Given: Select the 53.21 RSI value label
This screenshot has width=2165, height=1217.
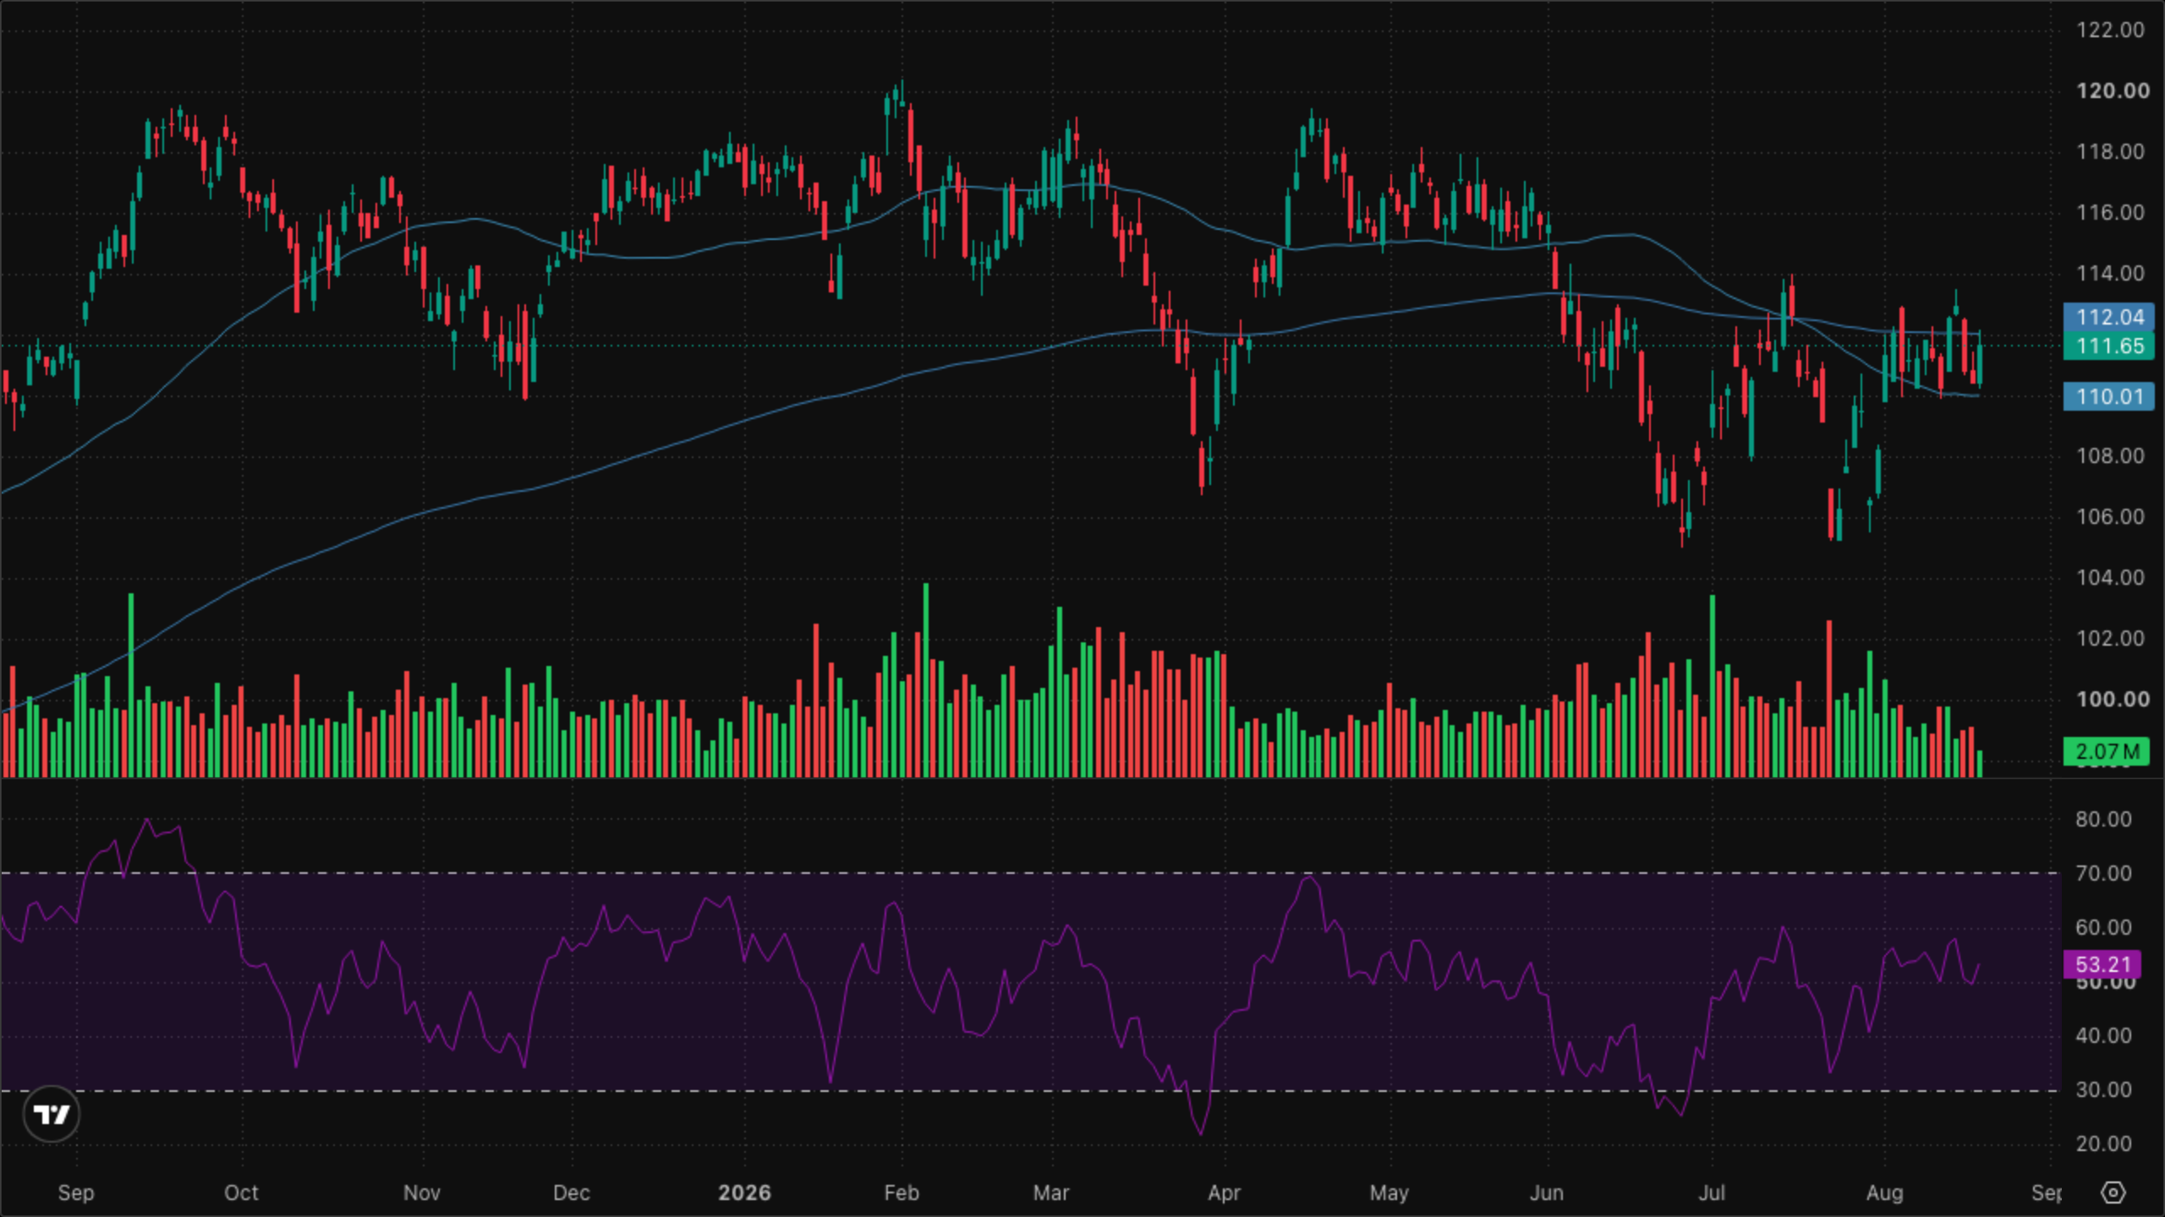Looking at the screenshot, I should pyautogui.click(x=2102, y=964).
